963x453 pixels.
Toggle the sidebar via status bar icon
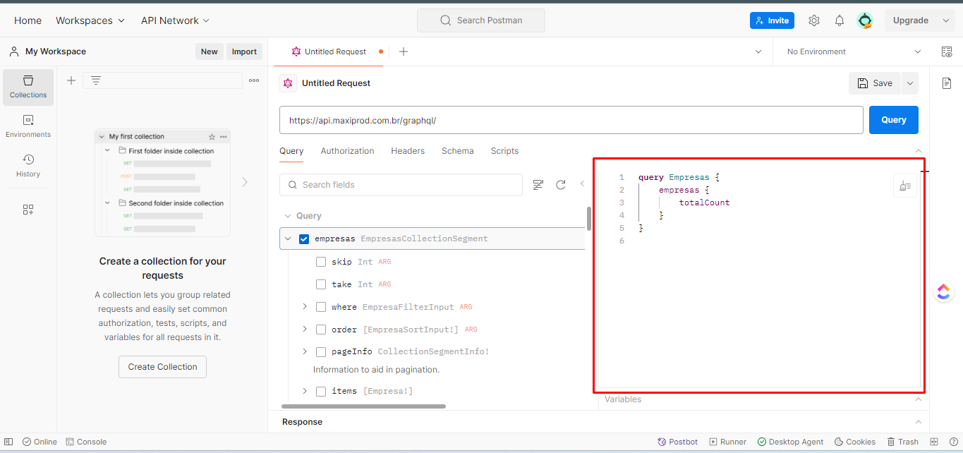point(8,442)
